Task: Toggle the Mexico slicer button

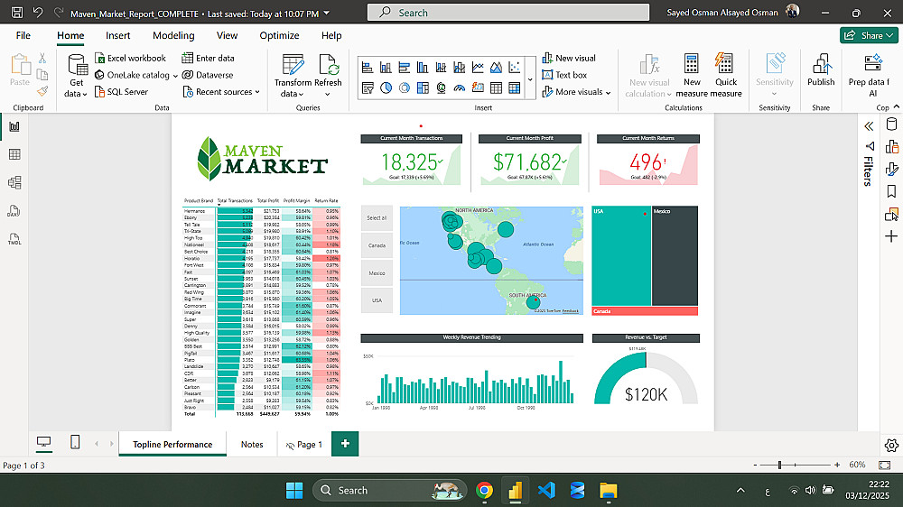Action: pyautogui.click(x=377, y=273)
